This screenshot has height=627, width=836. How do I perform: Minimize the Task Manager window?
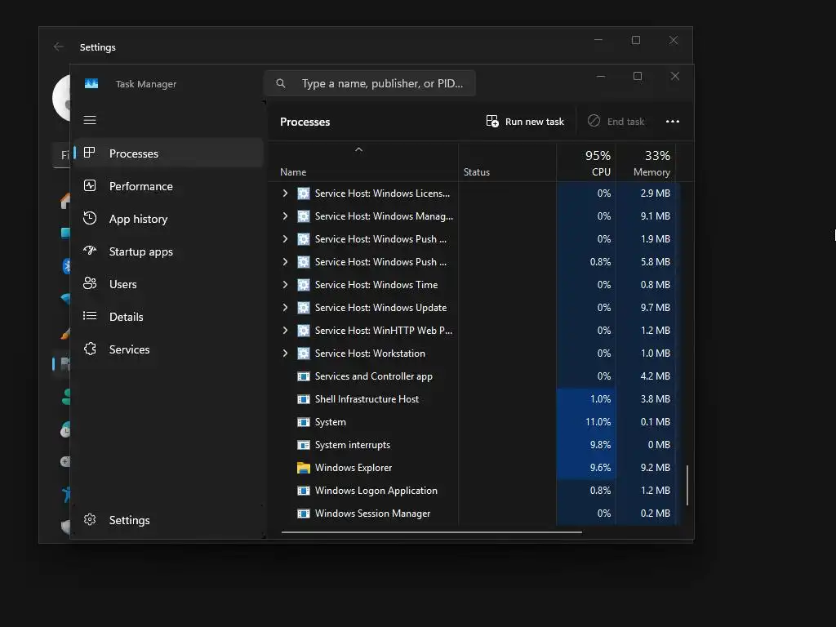pos(601,76)
